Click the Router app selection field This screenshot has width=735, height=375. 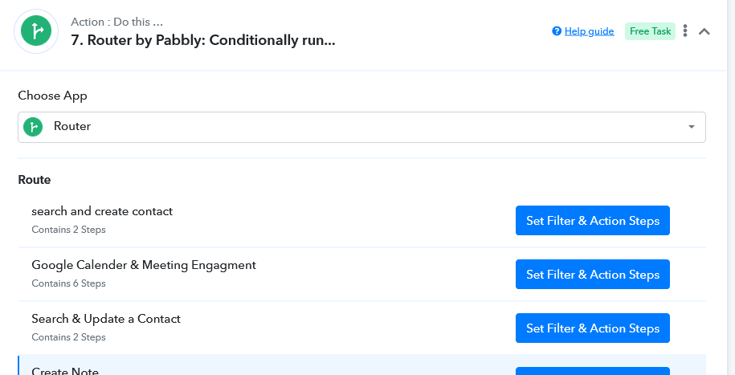(x=361, y=127)
